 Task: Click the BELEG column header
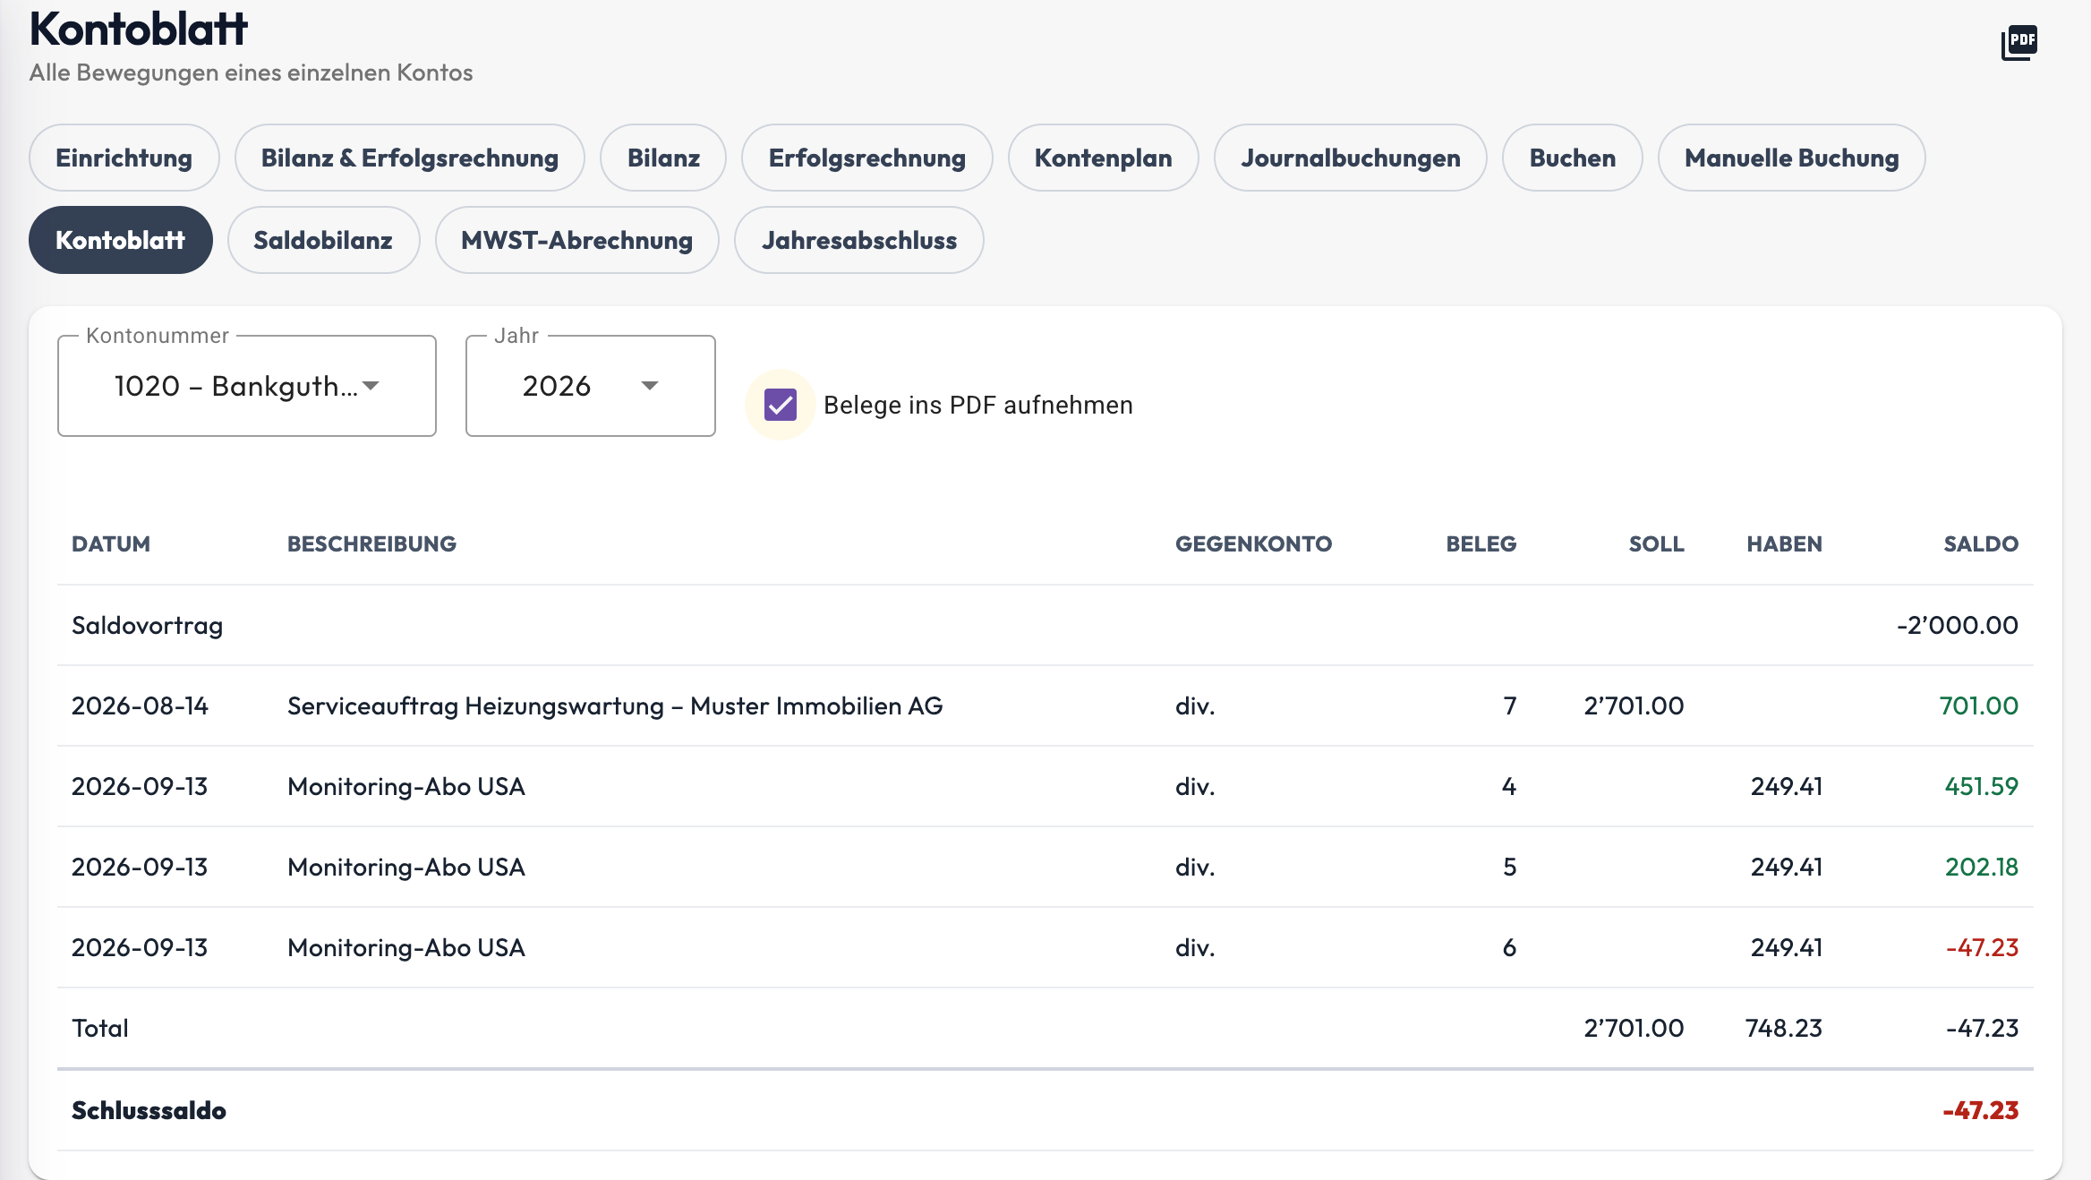pos(1481,543)
